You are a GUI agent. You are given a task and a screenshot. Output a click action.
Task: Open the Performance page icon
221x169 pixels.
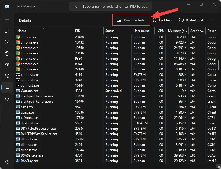tap(7, 42)
